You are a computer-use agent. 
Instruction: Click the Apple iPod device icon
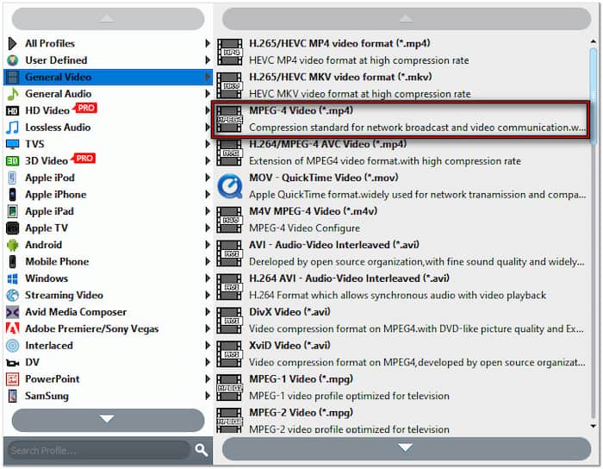tap(12, 178)
